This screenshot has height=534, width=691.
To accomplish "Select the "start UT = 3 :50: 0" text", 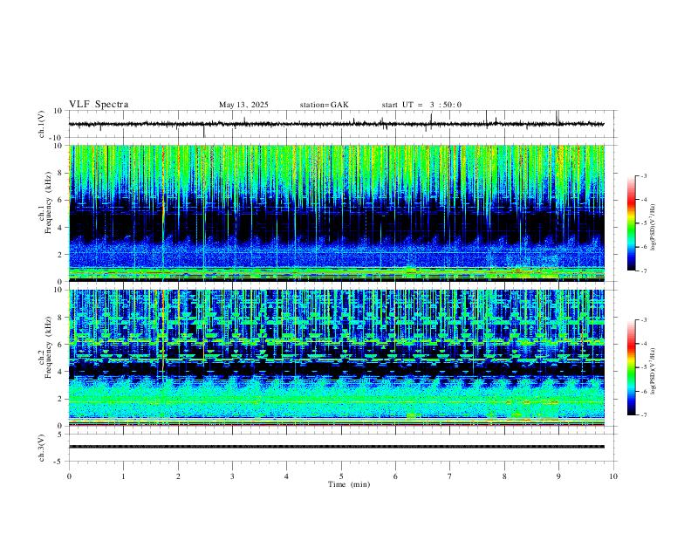I will (x=421, y=105).
